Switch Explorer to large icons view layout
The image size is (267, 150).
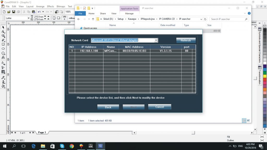pos(248,121)
